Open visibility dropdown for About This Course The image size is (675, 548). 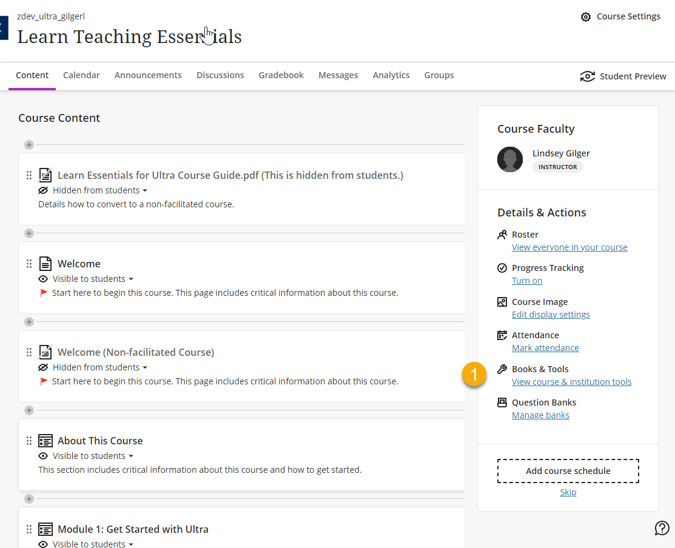(x=93, y=456)
